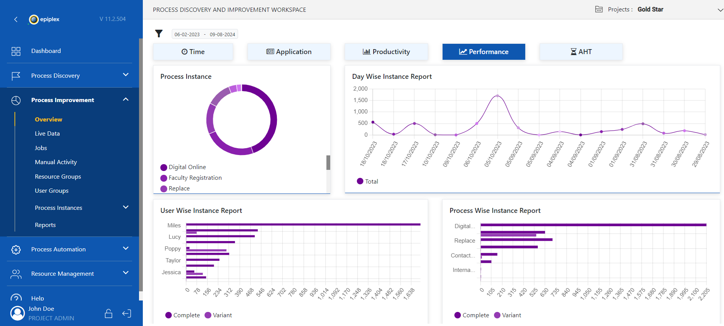The image size is (724, 326).
Task: Open Overview under Process Improvement
Action: coord(48,120)
